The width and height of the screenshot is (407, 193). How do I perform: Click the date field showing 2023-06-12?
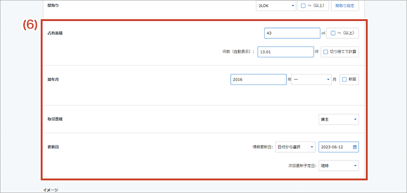point(334,147)
